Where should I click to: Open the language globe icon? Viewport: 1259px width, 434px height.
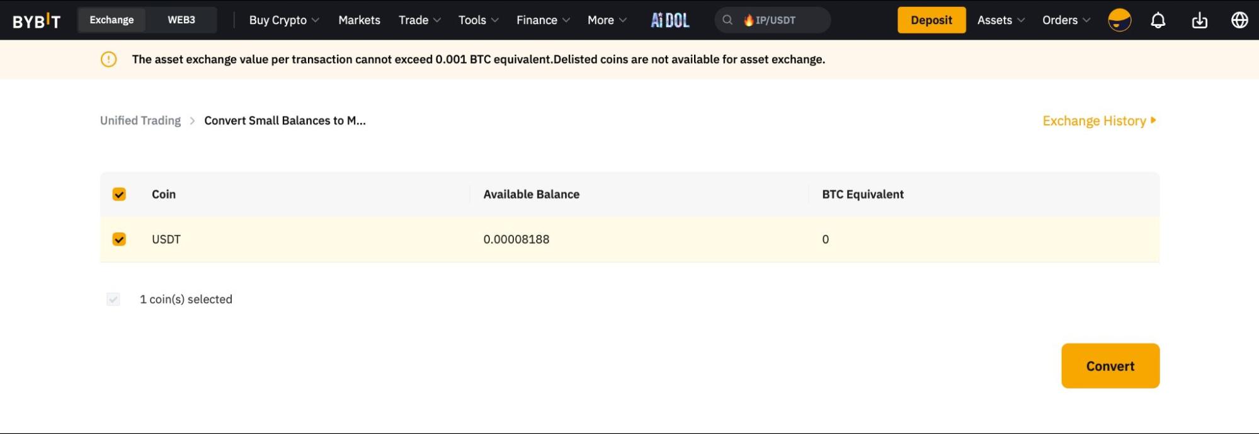[1239, 20]
